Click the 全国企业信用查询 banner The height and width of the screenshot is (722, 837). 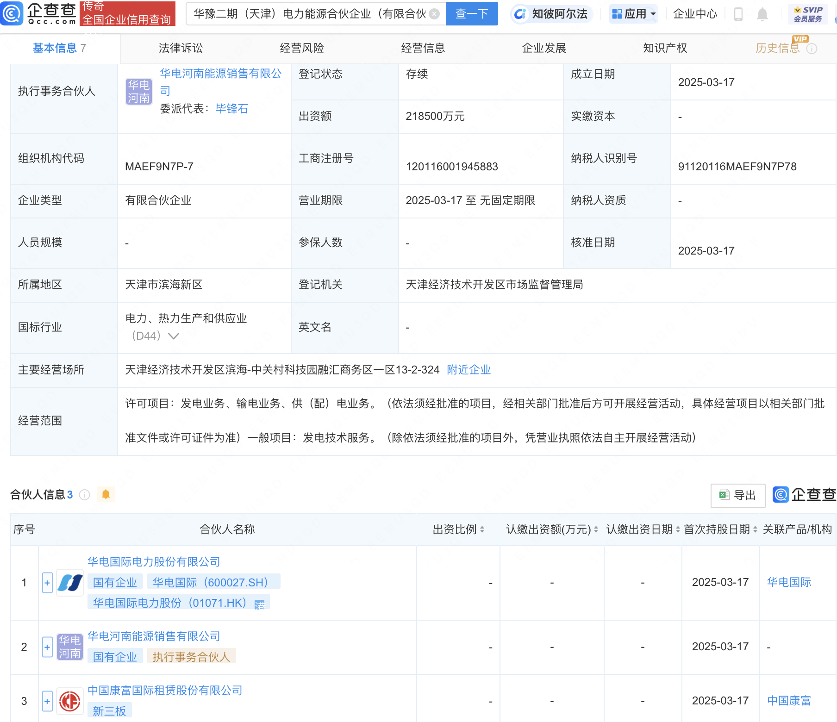tap(127, 13)
